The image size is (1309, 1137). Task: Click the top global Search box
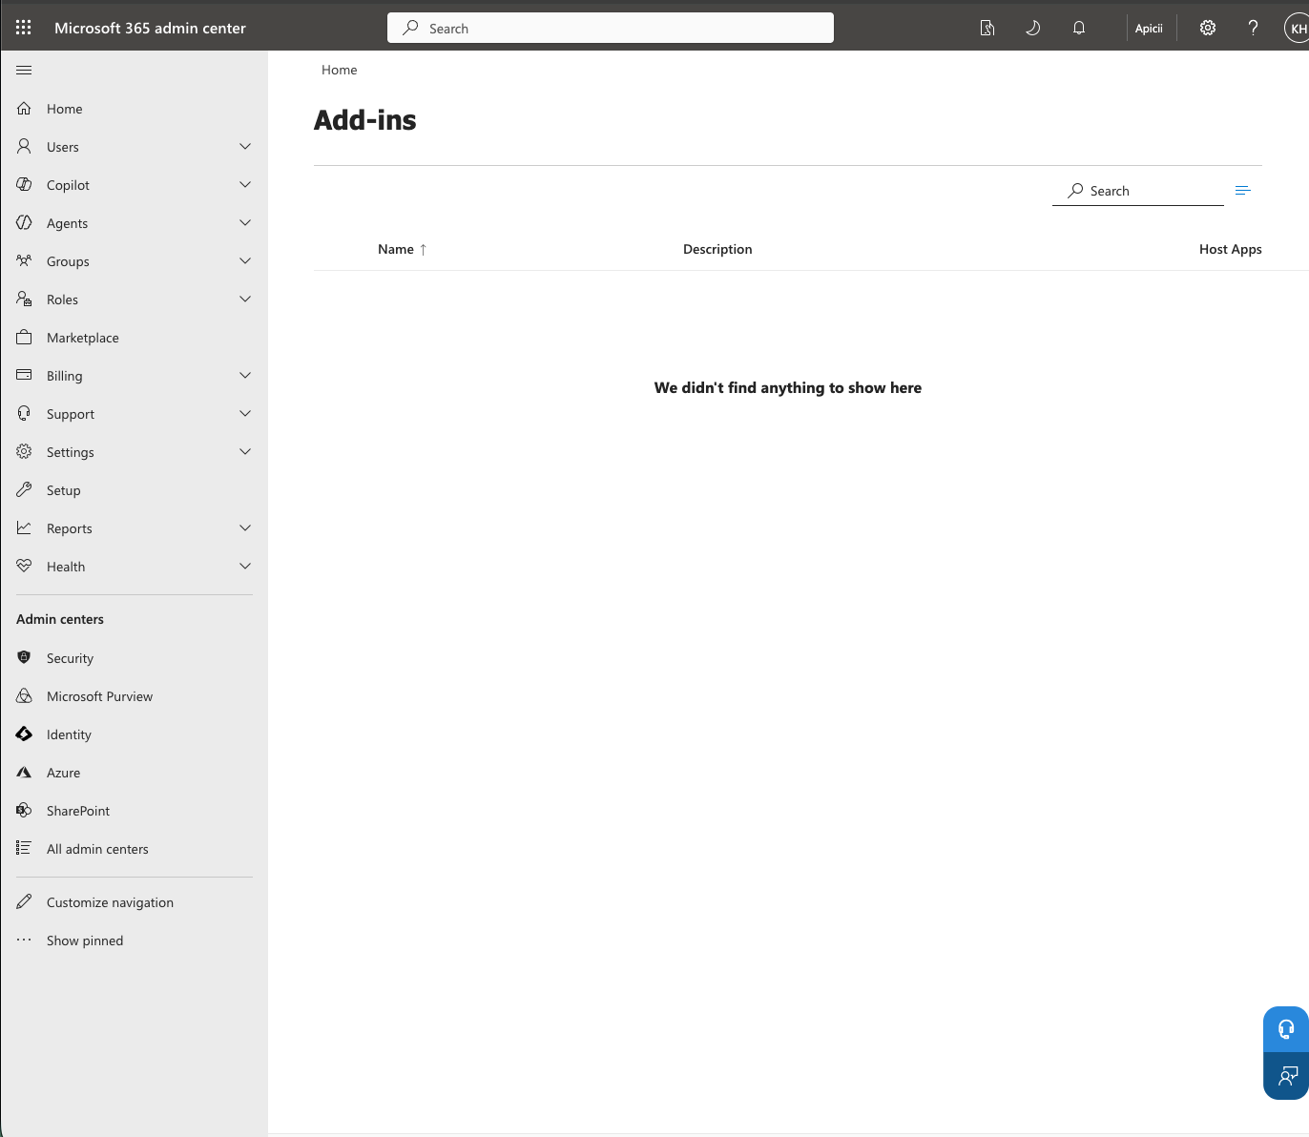tap(611, 28)
